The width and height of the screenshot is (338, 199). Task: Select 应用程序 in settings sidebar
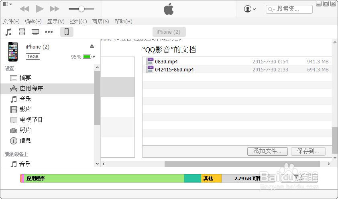[47, 89]
